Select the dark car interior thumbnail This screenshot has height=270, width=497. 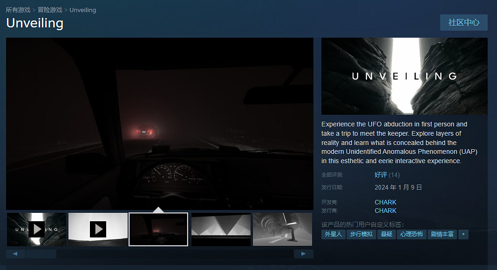(x=158, y=229)
